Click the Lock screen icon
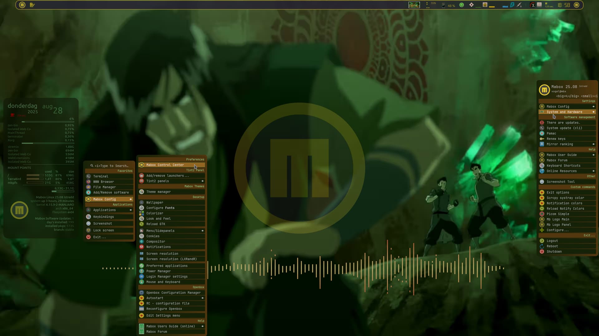 (x=89, y=230)
